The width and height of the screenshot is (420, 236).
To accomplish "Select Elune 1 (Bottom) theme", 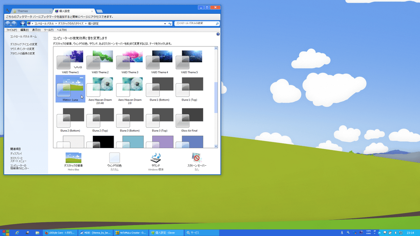I will pos(160,89).
